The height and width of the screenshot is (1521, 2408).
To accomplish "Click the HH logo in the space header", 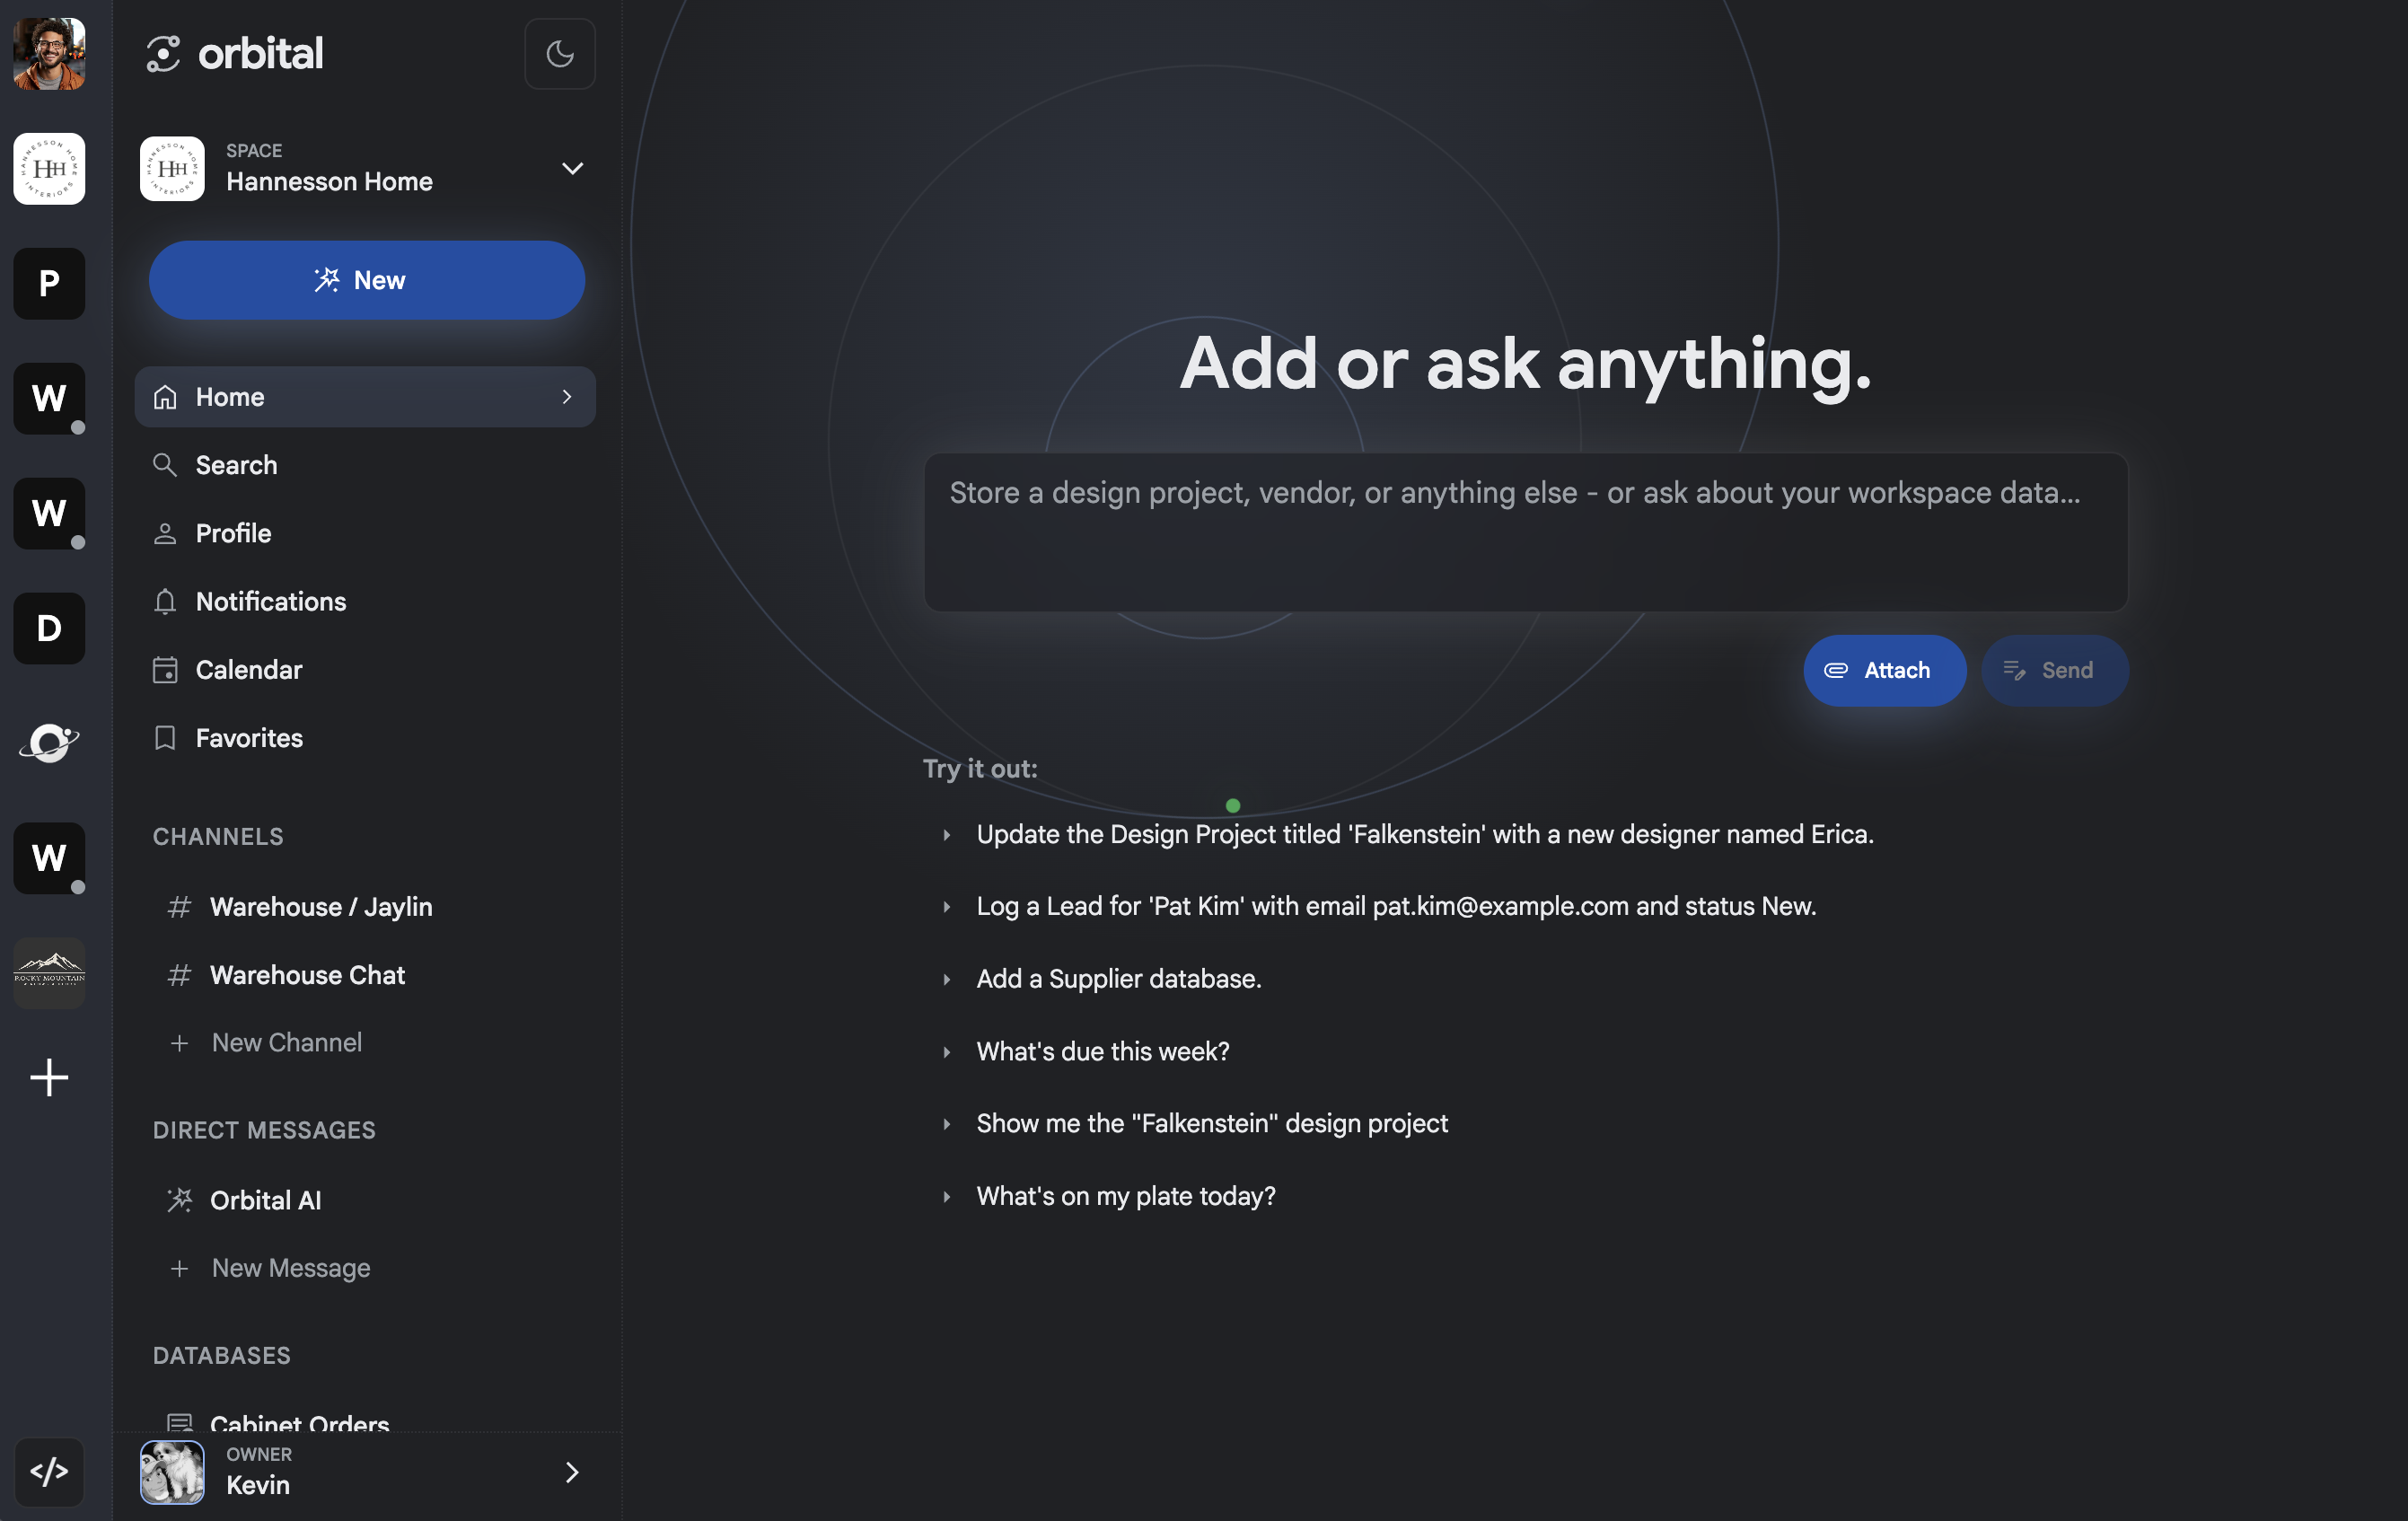I will pos(172,169).
